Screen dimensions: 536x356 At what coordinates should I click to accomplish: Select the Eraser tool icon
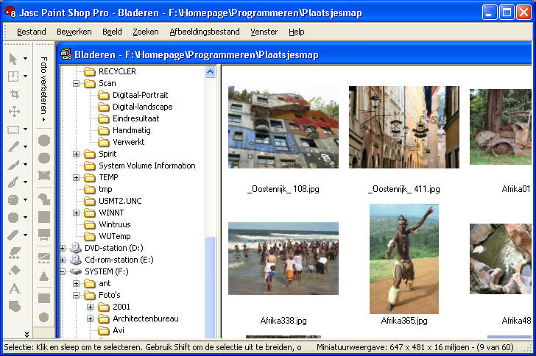pyautogui.click(x=13, y=235)
